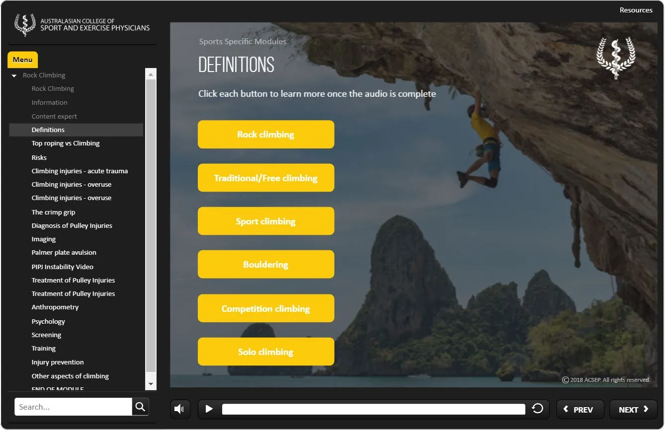Select Information in the menu

49,103
